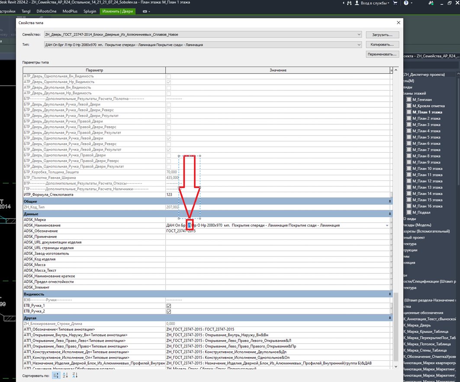The width and height of the screenshot is (460, 382).
Task: Click the Autodesk connectivity status icon
Action: pyautogui.click(x=431, y=3)
